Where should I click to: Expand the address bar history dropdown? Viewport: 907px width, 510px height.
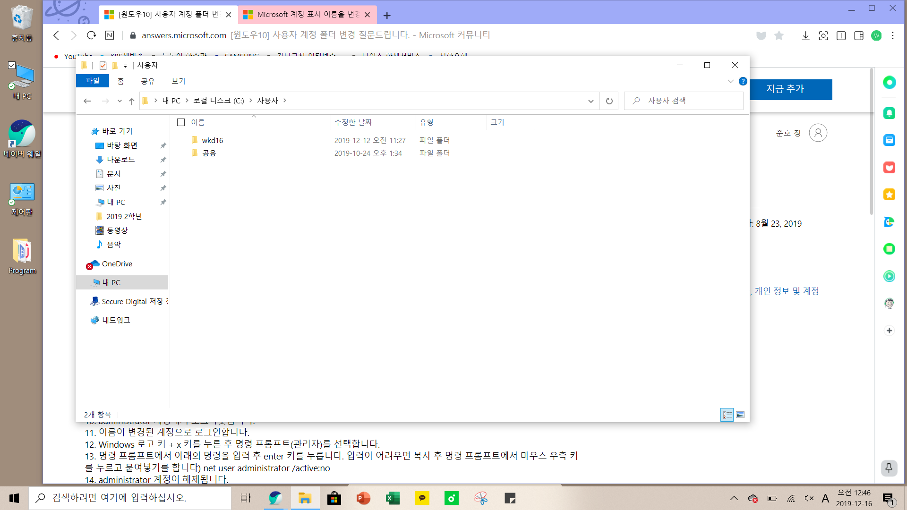(591, 101)
